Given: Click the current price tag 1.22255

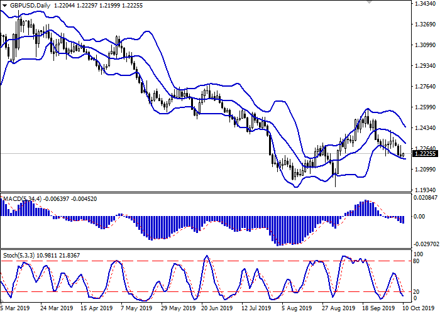Looking at the screenshot, I should 426,153.
